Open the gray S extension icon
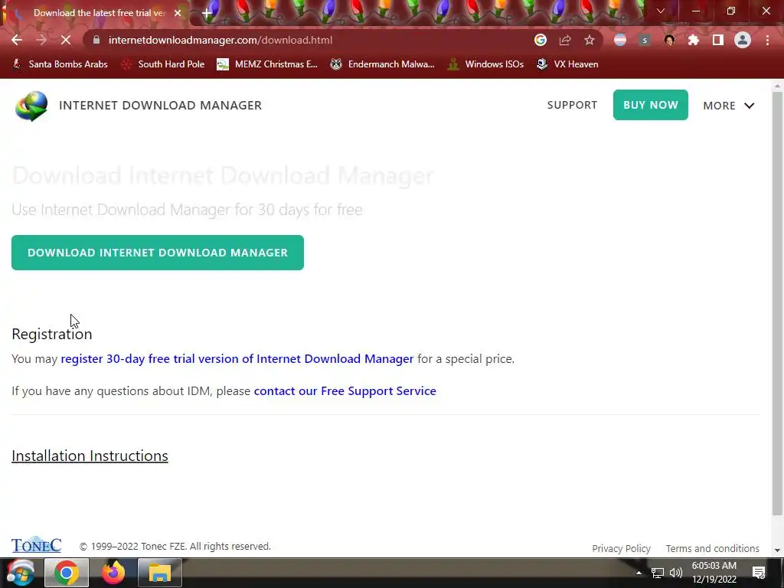The width and height of the screenshot is (784, 588). [645, 40]
